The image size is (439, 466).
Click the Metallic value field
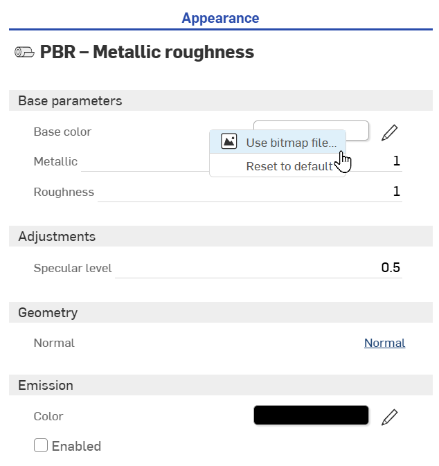(374, 161)
